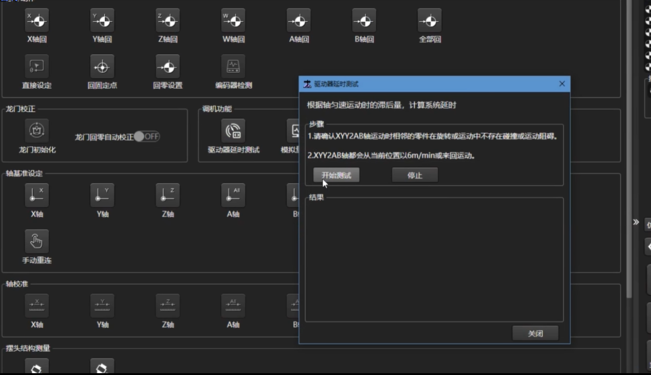651x375 pixels.
Task: Open 回零设置 homing settings
Action: click(168, 67)
